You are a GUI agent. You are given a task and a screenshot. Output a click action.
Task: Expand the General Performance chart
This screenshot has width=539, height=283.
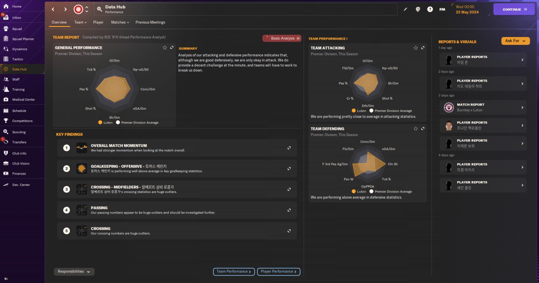tap(172, 48)
